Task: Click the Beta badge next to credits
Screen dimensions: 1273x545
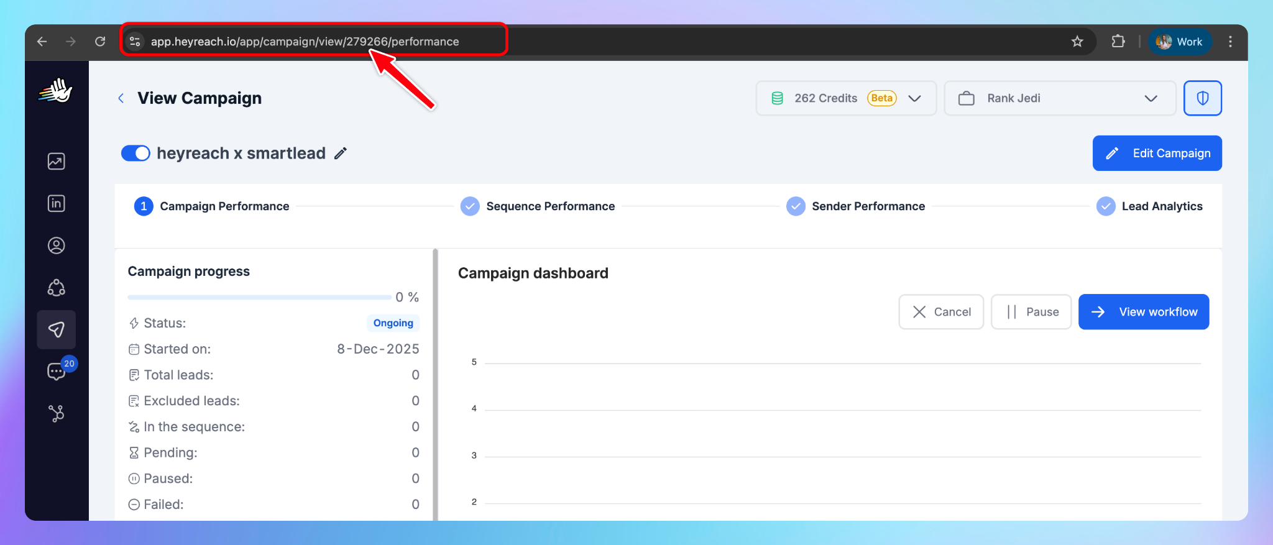Action: [x=882, y=98]
